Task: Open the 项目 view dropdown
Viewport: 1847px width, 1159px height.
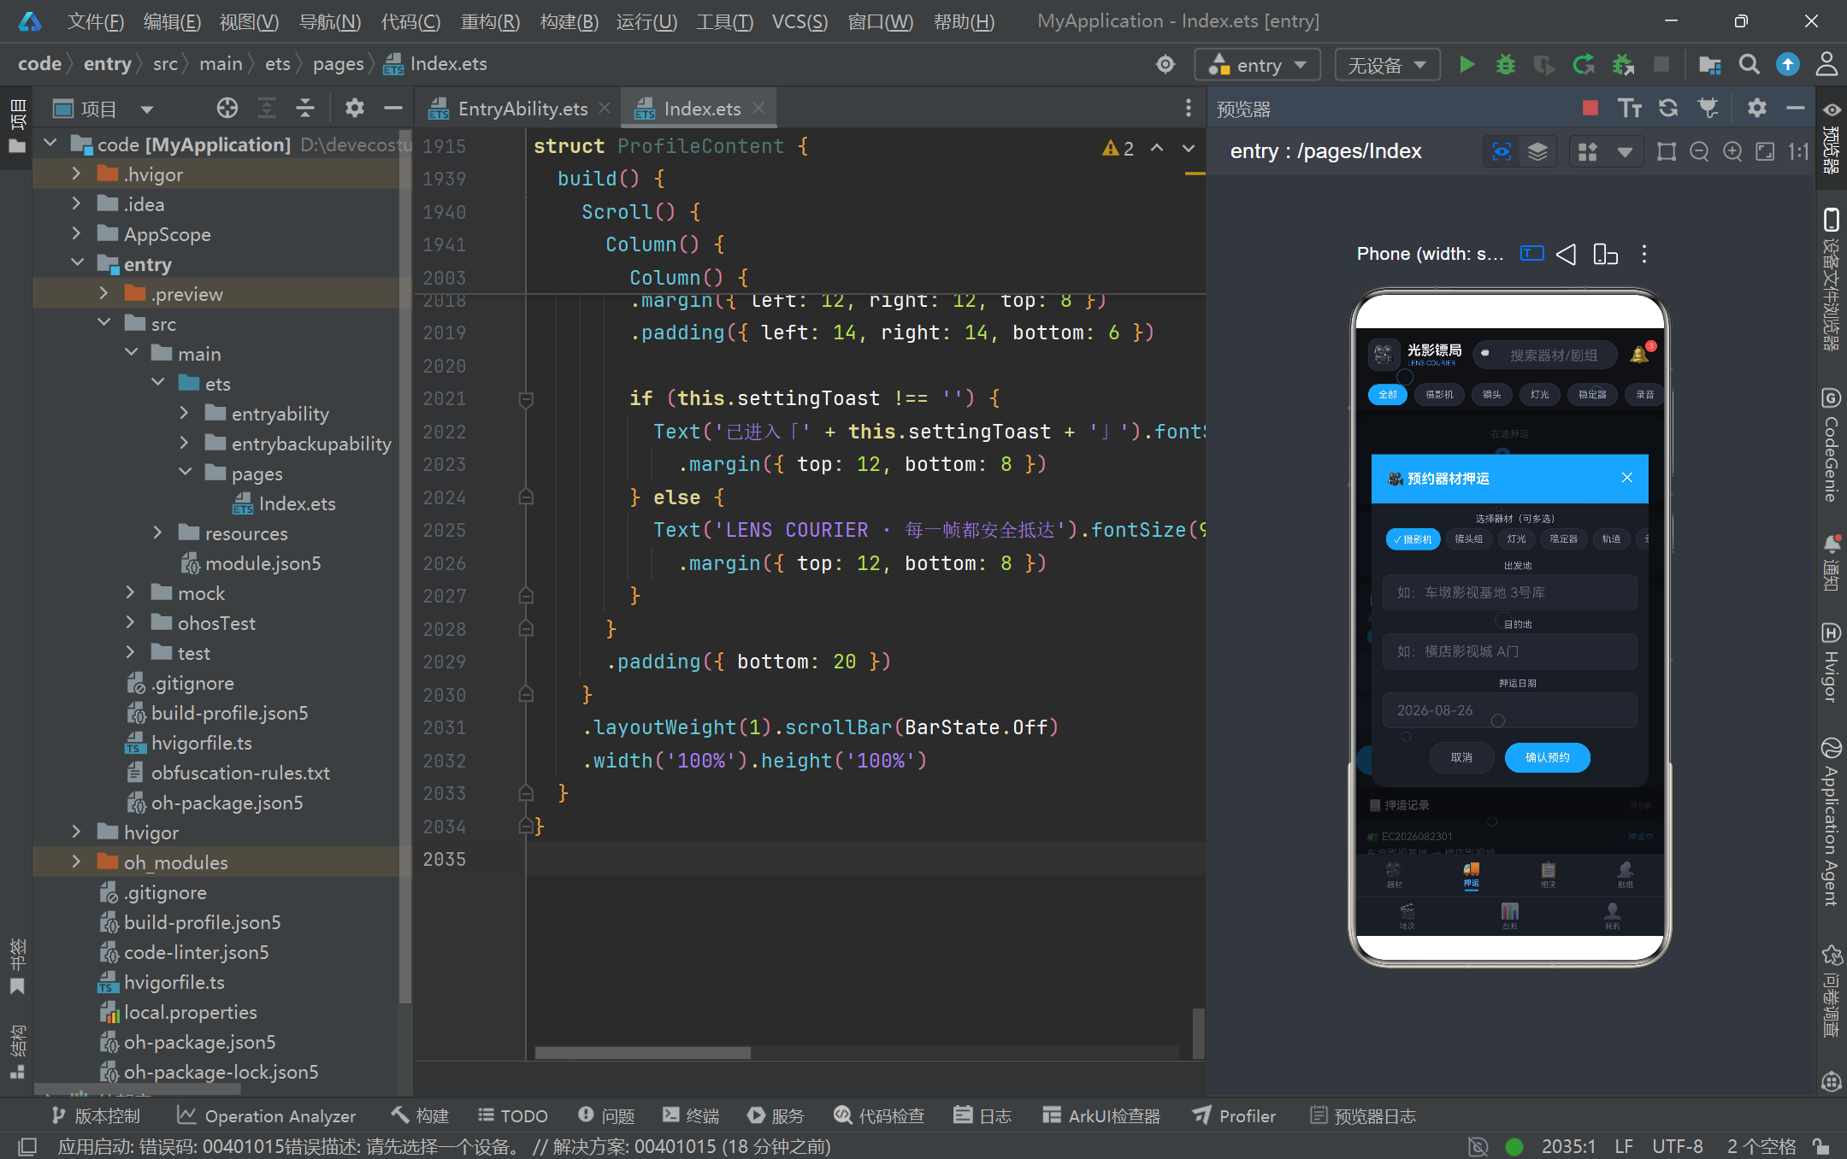Action: [146, 109]
